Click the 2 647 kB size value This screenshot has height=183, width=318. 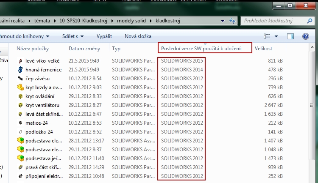273,105
